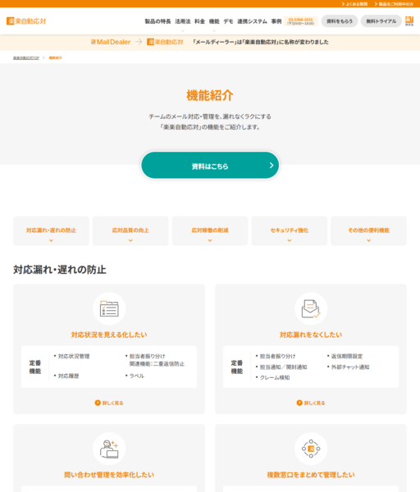Jump to 応対品質の向上 section tab

tap(130, 231)
